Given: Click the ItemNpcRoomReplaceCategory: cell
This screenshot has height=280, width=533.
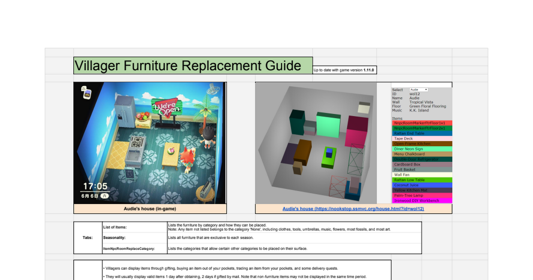Looking at the screenshot, I should pos(135,248).
